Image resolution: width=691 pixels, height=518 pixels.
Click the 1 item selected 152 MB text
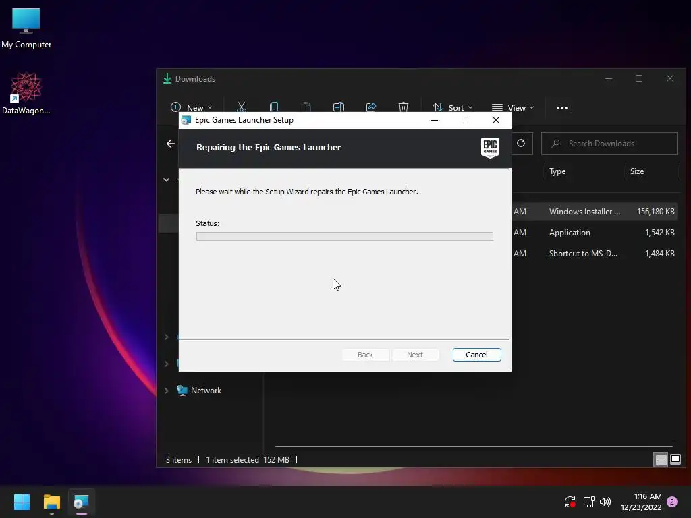247,460
